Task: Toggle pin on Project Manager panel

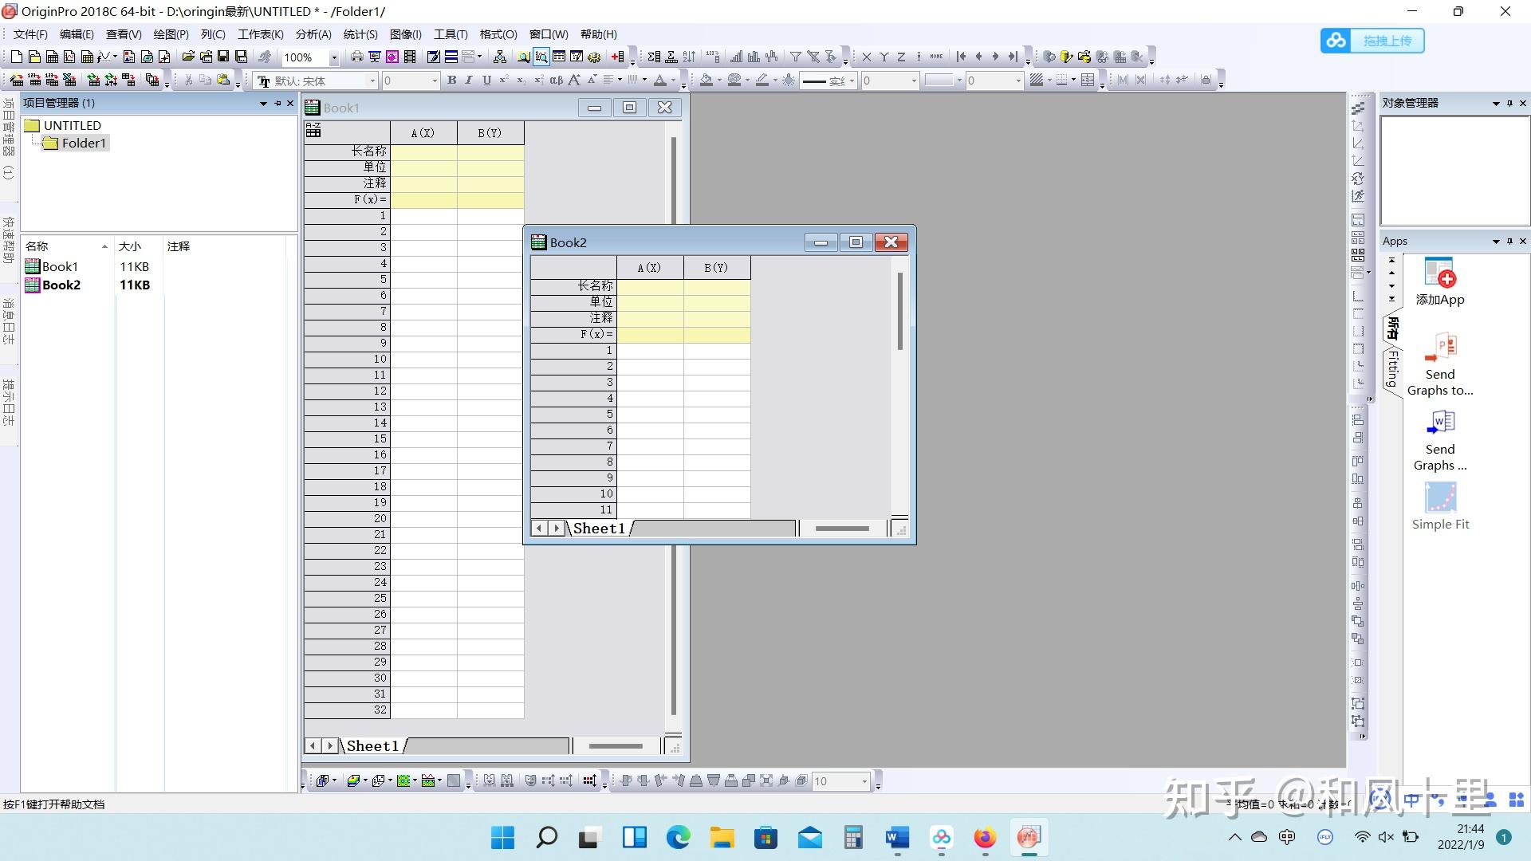Action: pos(277,103)
